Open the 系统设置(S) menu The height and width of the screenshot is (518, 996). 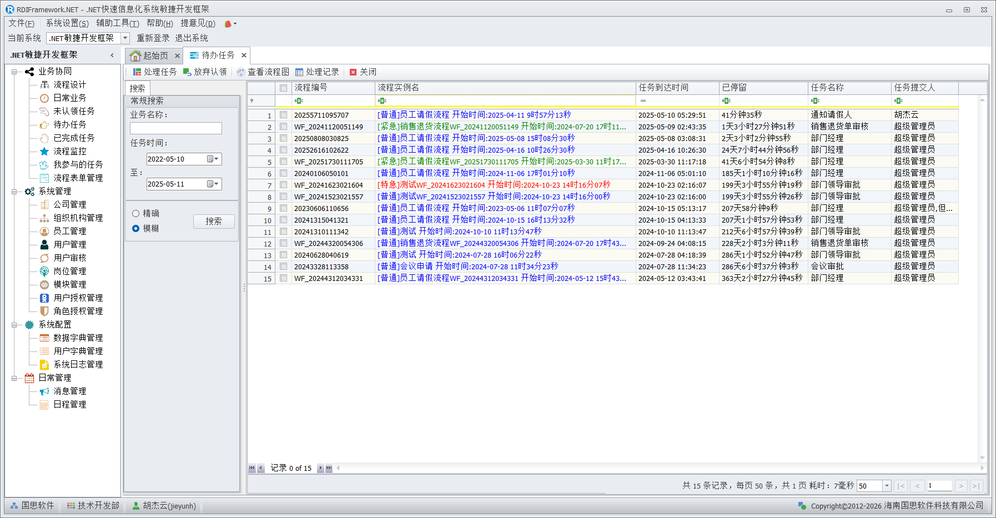point(67,23)
